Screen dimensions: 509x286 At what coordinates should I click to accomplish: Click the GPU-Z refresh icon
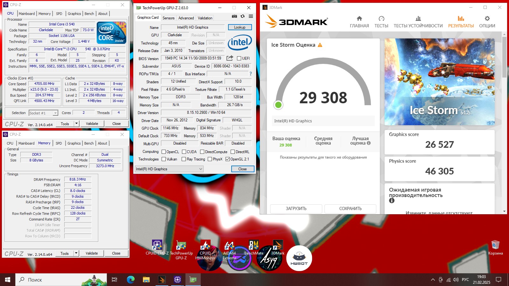[x=242, y=16]
